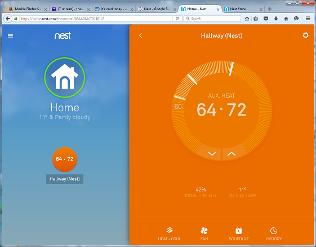Select the Home house icon

pos(65,77)
